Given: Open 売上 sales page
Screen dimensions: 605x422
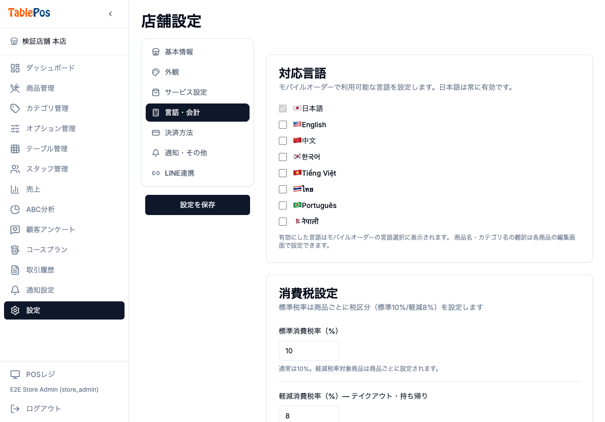Looking at the screenshot, I should coord(64,189).
